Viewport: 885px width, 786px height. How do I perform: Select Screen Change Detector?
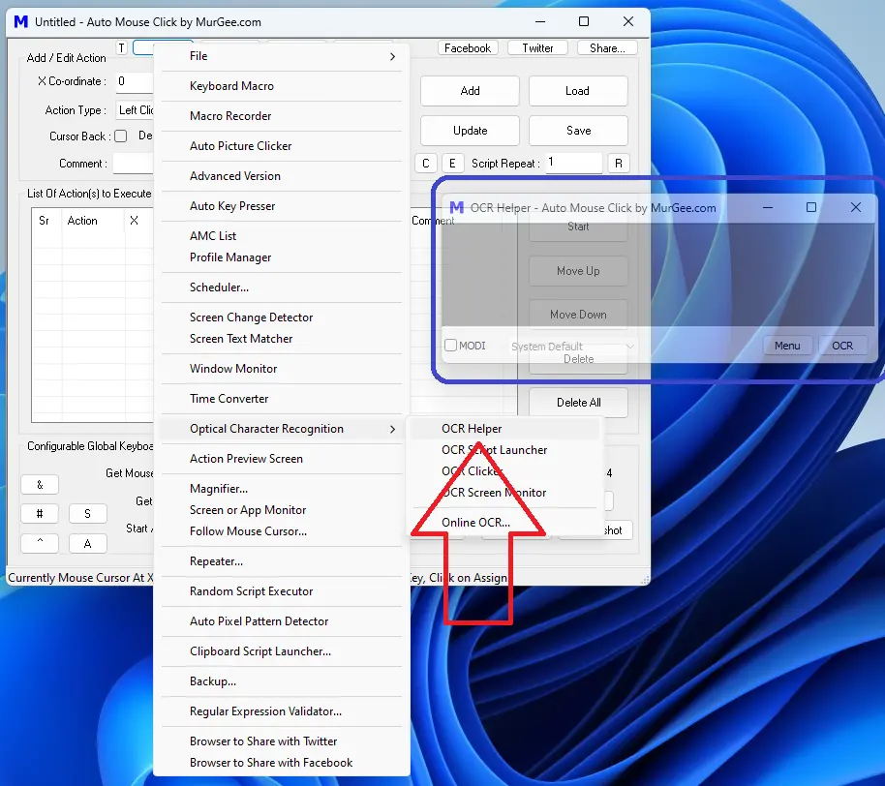coord(282,317)
